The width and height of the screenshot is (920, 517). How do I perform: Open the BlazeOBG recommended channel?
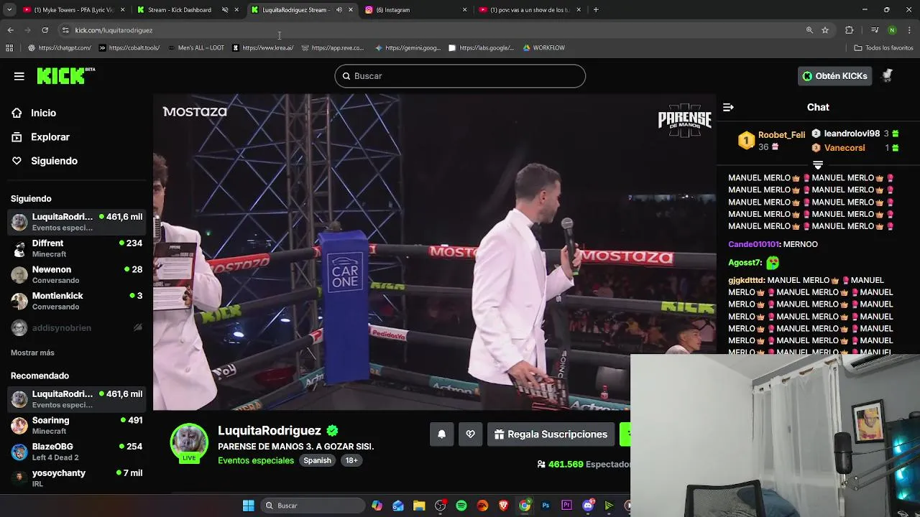click(x=76, y=452)
